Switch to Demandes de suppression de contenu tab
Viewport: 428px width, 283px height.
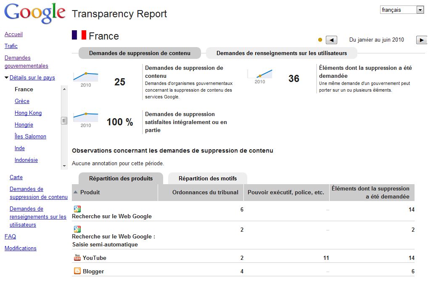[x=140, y=53]
